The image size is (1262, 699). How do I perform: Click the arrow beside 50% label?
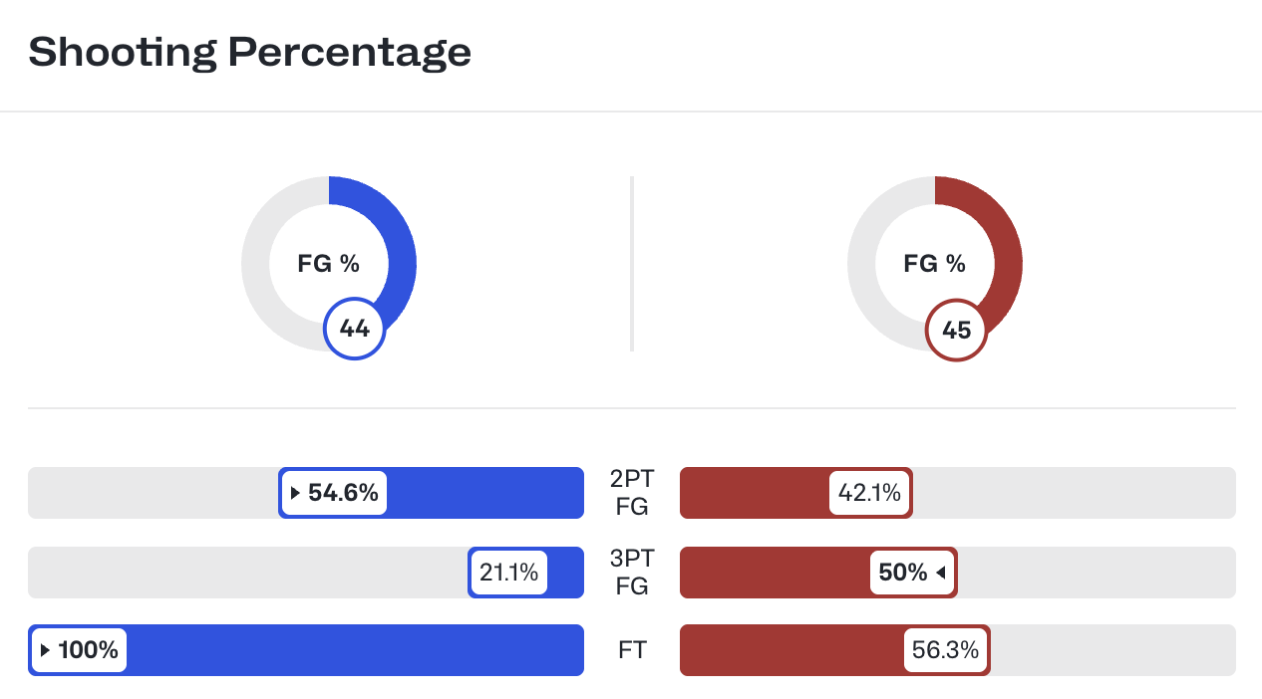coord(940,573)
